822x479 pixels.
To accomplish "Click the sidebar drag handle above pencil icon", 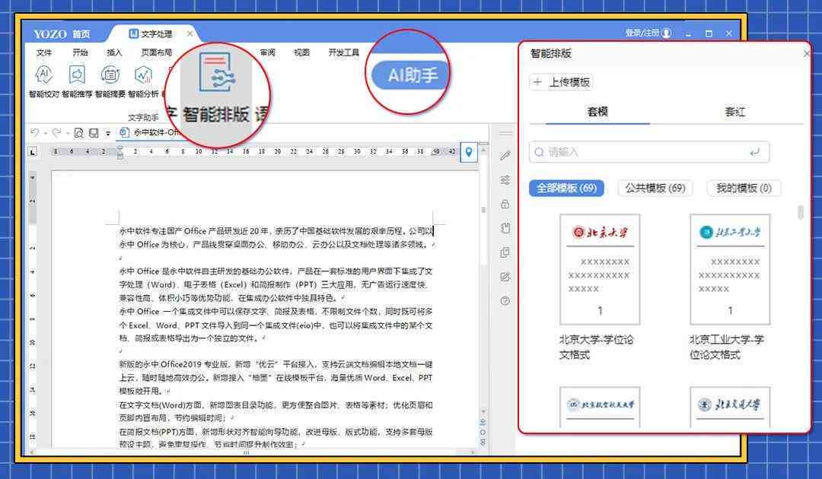I will pyautogui.click(x=505, y=134).
